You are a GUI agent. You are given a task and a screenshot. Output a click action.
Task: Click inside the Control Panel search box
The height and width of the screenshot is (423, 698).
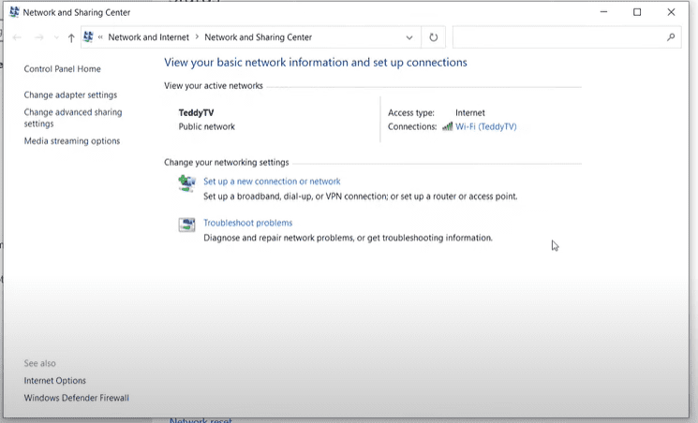pyautogui.click(x=557, y=37)
